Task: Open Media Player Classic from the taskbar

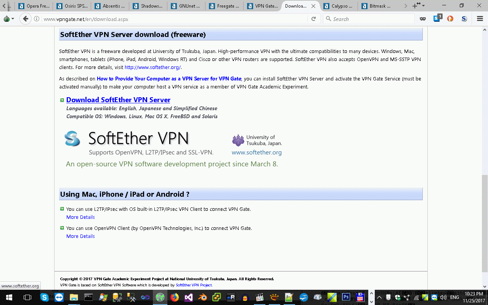Action: coord(260,297)
